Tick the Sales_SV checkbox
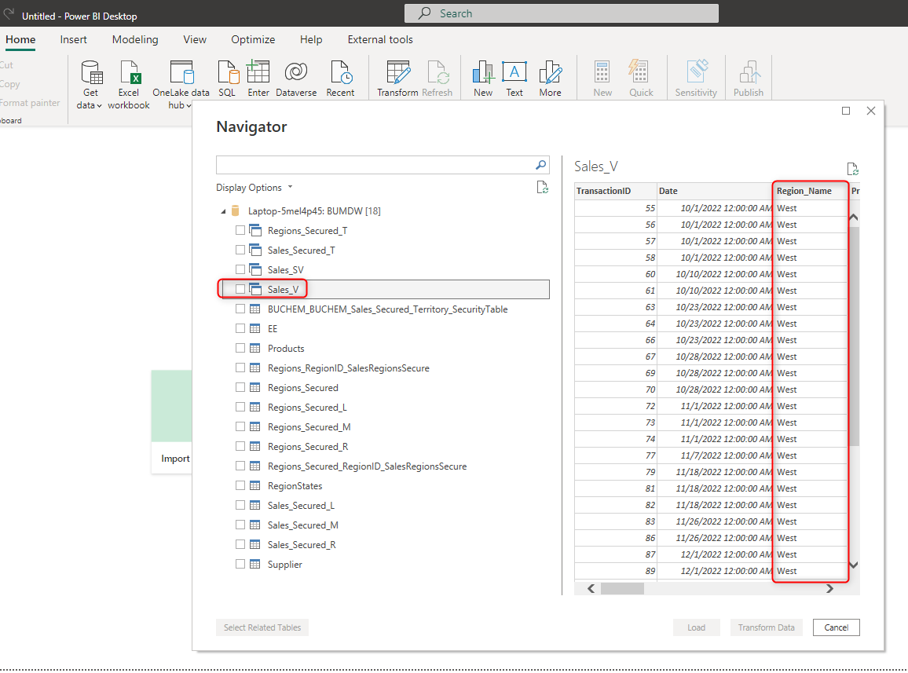Viewport: 908px width, 673px height. tap(240, 269)
